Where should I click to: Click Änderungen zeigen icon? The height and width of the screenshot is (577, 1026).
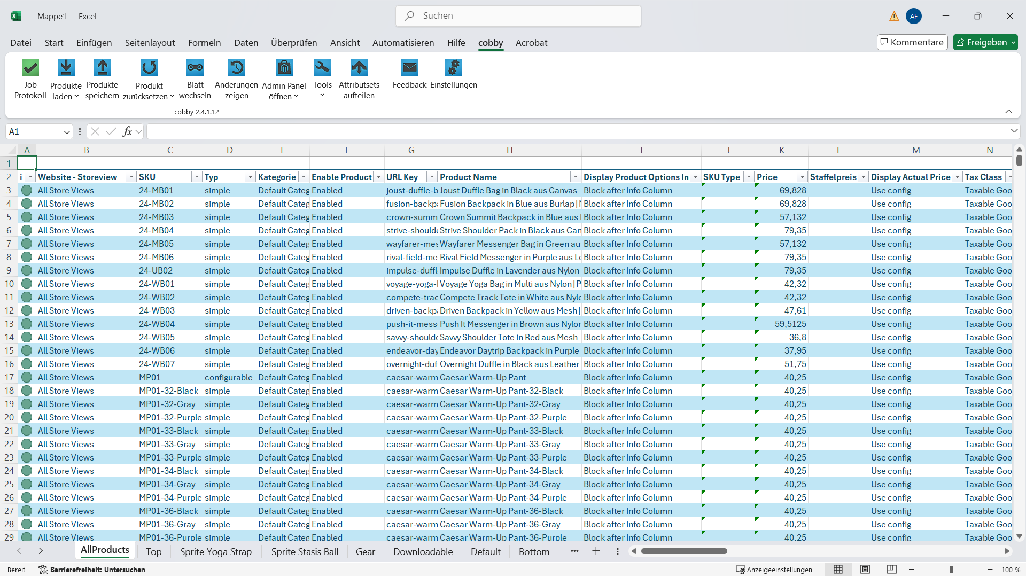(236, 68)
